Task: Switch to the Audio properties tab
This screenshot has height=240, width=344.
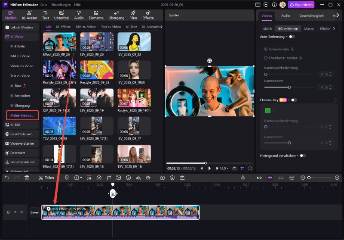Action: coord(286,16)
